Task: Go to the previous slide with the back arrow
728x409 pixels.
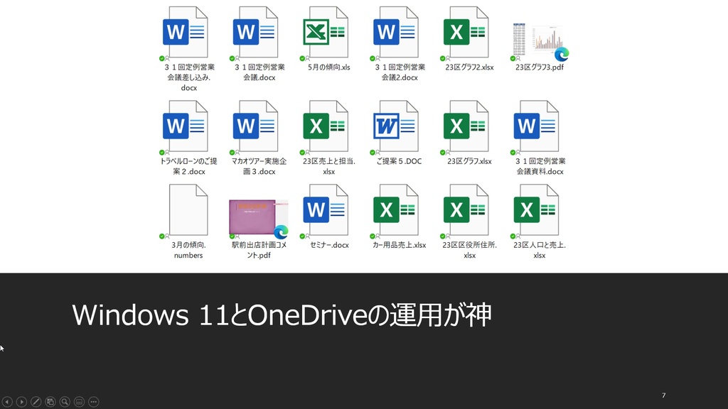Action: click(x=7, y=402)
